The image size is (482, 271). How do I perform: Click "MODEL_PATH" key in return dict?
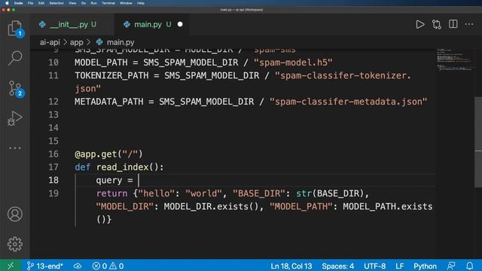(301, 206)
